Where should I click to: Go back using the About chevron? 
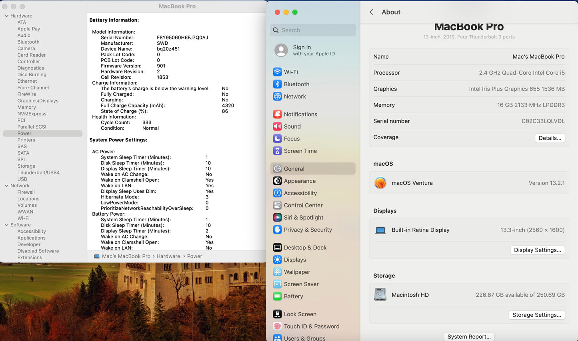point(372,12)
